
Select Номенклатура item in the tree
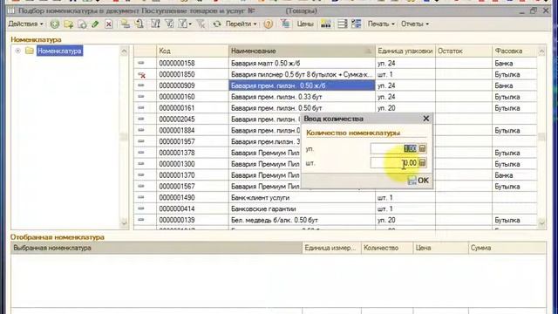pyautogui.click(x=59, y=51)
